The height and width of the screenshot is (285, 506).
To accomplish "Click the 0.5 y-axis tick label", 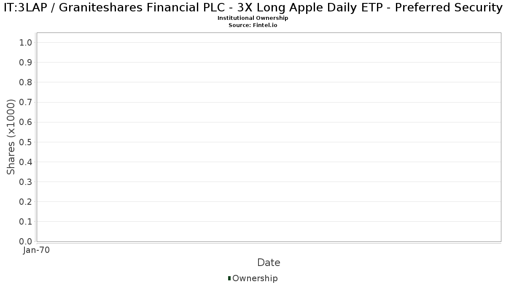I will point(26,142).
